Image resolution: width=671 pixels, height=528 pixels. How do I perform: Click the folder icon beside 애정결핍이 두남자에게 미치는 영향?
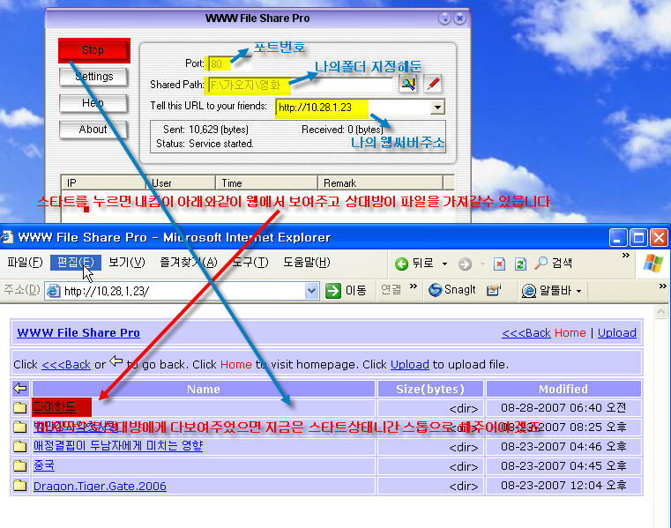(x=19, y=446)
